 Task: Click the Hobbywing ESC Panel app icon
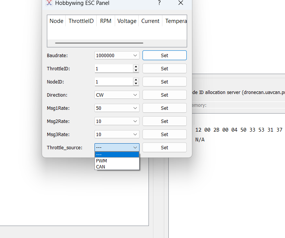[x=49, y=3]
